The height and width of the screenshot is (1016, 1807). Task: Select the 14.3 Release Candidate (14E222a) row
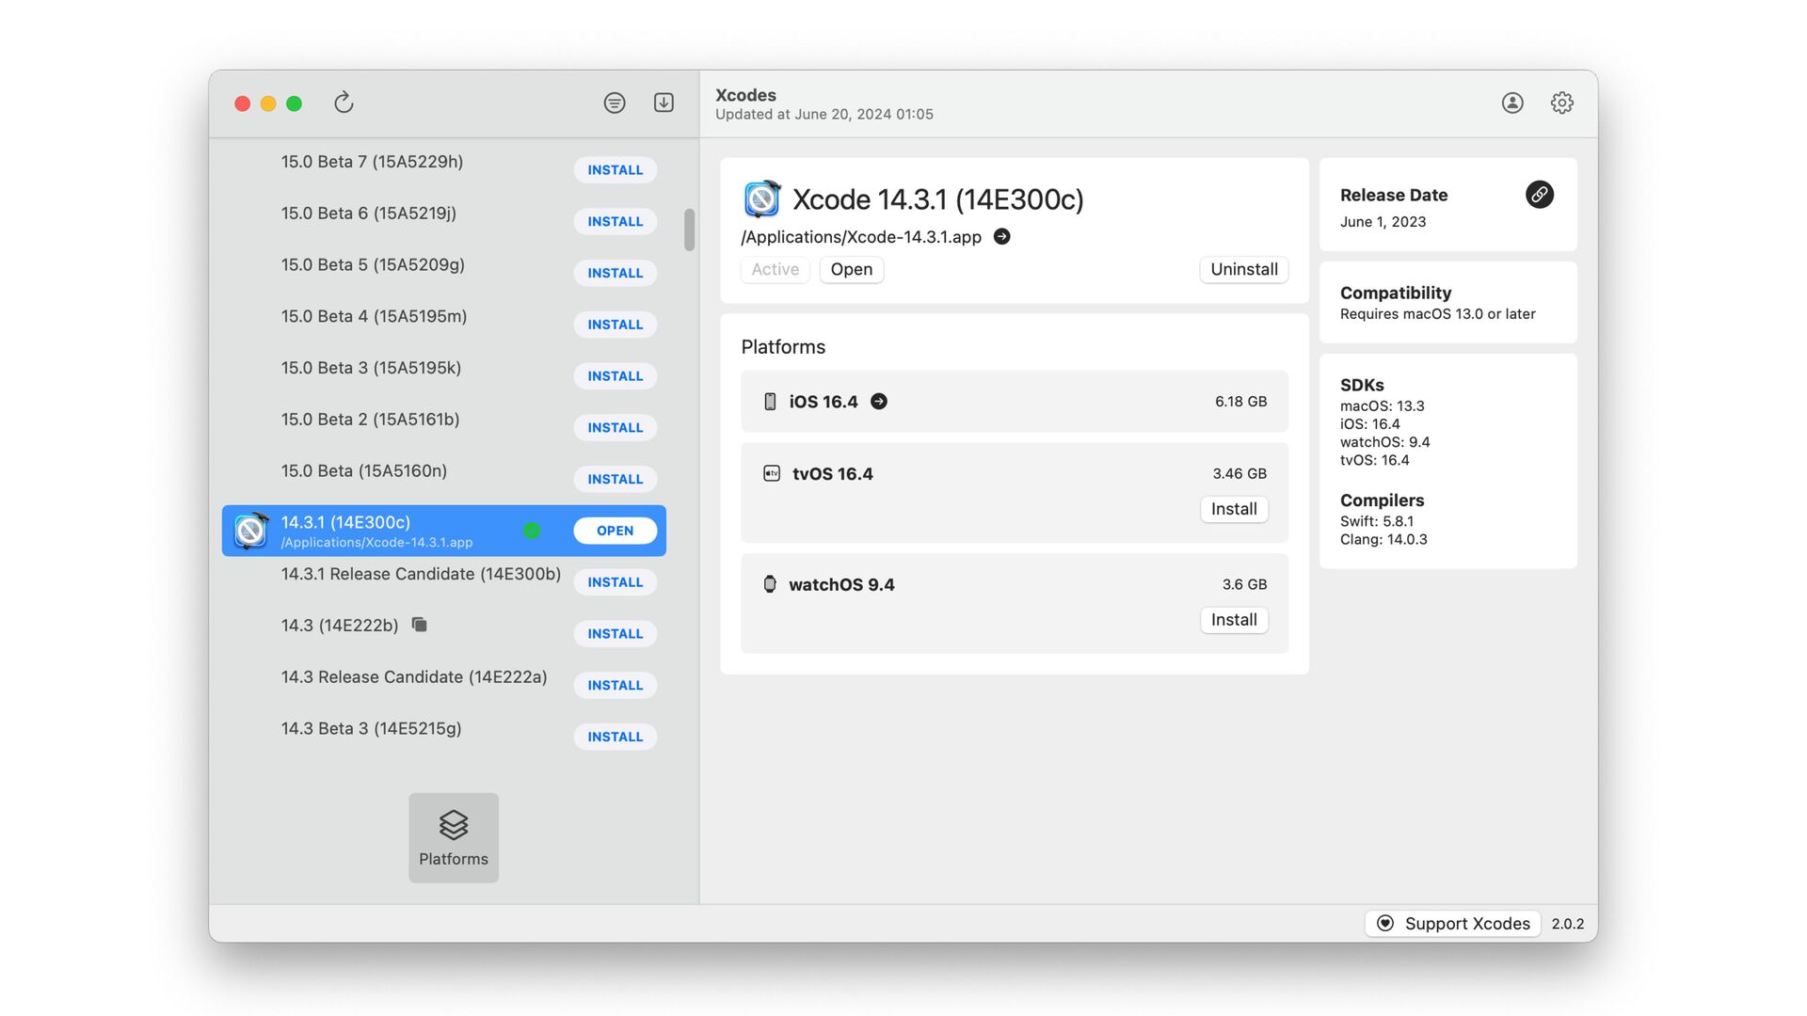(x=444, y=685)
